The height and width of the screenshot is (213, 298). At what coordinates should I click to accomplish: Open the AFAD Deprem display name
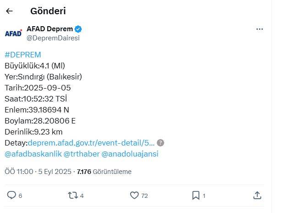coord(53,29)
